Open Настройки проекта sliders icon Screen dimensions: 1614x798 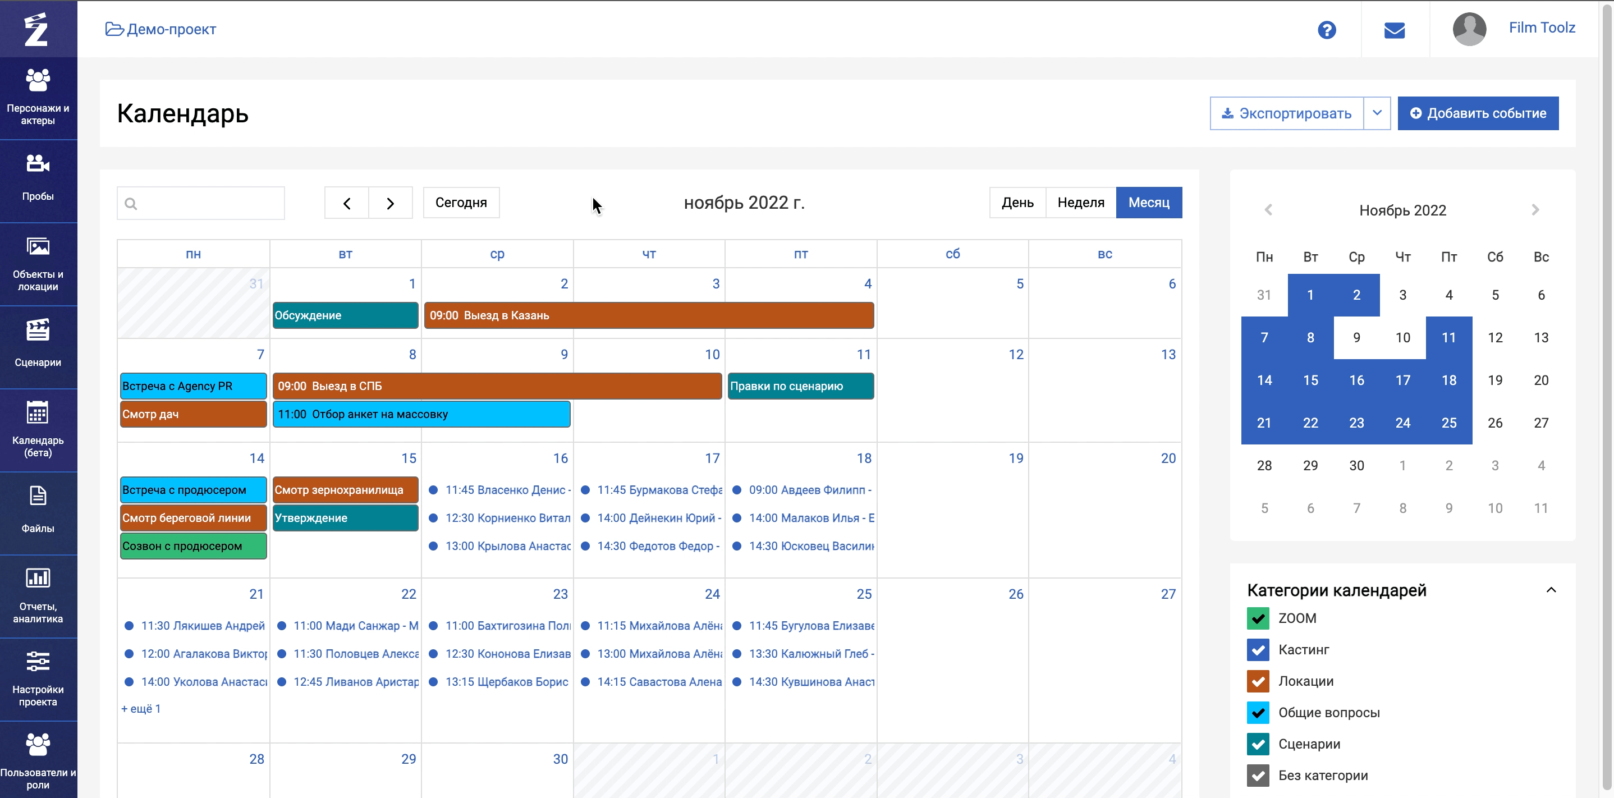(38, 661)
